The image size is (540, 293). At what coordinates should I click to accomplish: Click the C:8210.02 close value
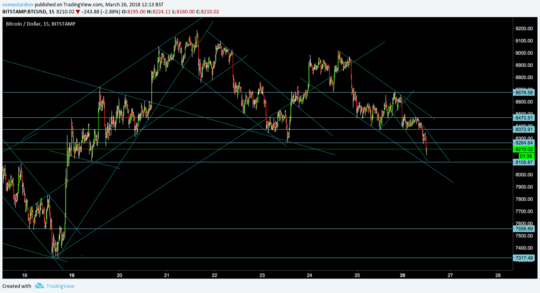[x=208, y=12]
